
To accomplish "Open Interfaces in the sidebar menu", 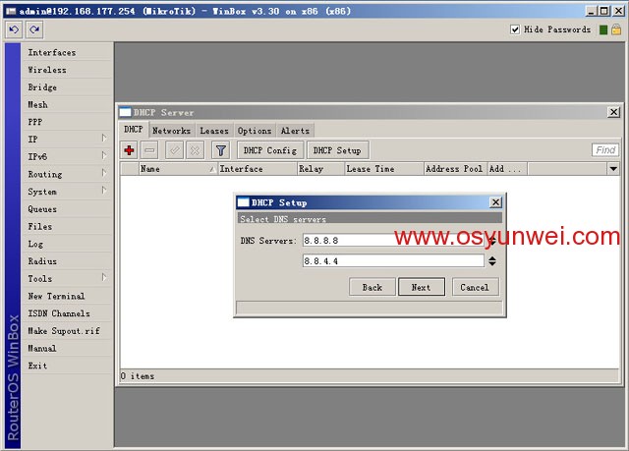I will [67, 52].
